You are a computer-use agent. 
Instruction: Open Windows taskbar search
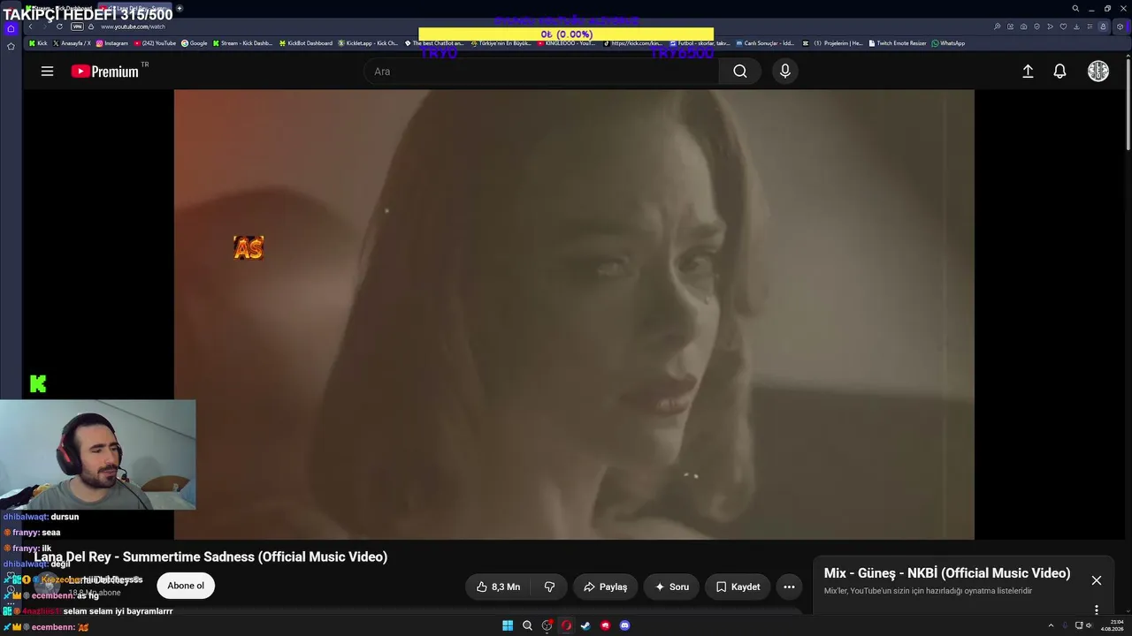(x=527, y=625)
